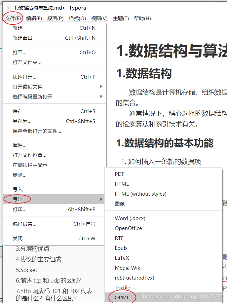Expand the 选择编码重新打开 submenu

pos(54,96)
